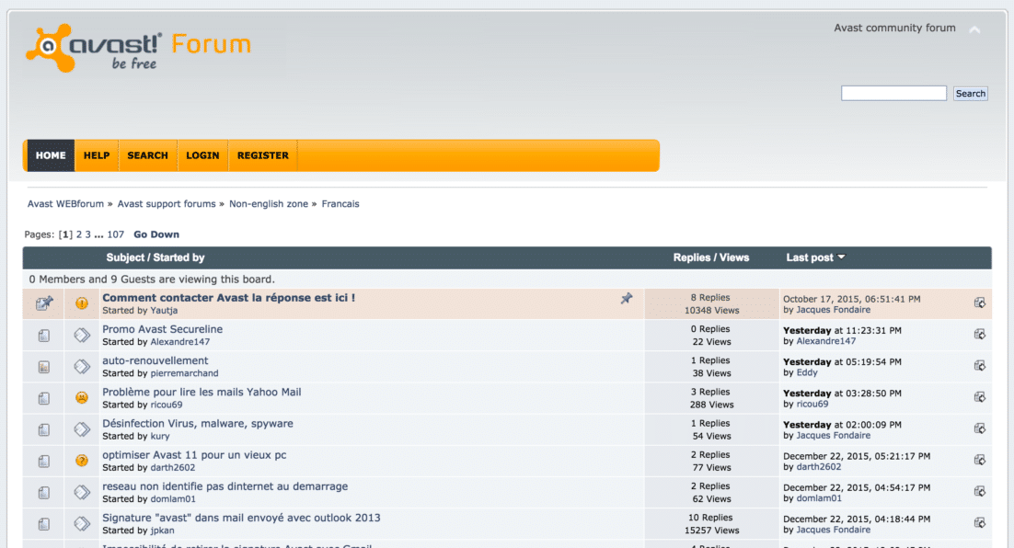Jump to page 2 of the board
The height and width of the screenshot is (548, 1014).
(79, 234)
